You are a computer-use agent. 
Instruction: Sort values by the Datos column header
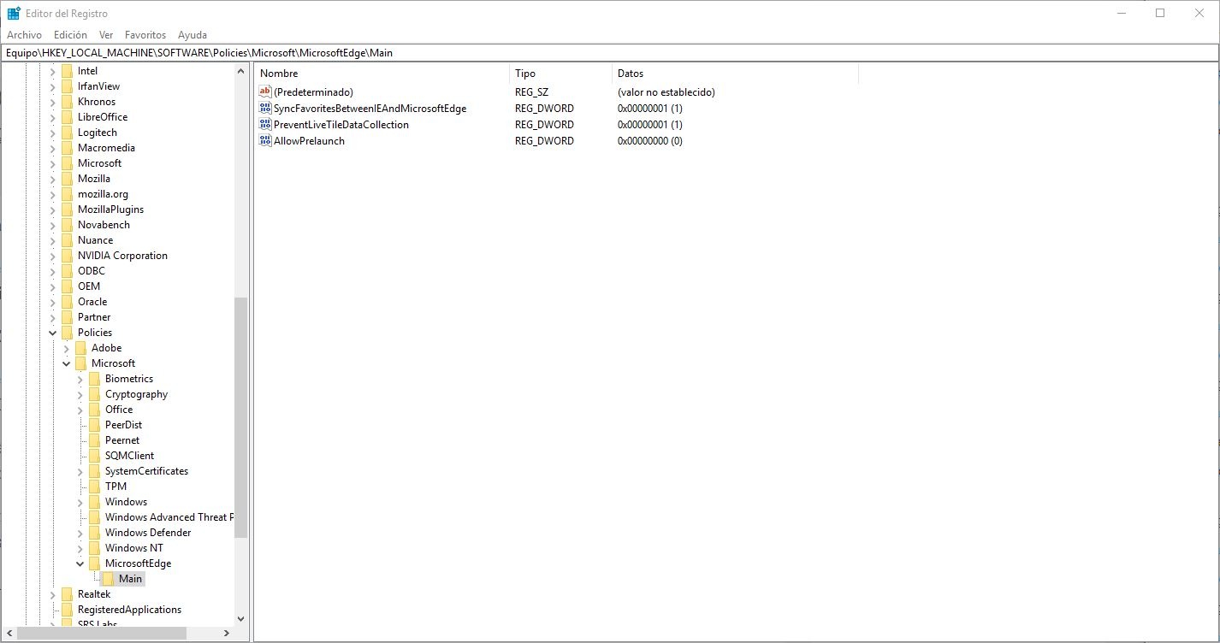pos(736,74)
